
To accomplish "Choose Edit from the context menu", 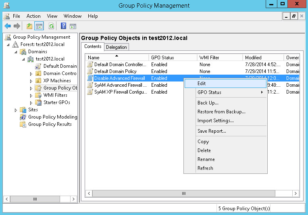I will [x=202, y=83].
